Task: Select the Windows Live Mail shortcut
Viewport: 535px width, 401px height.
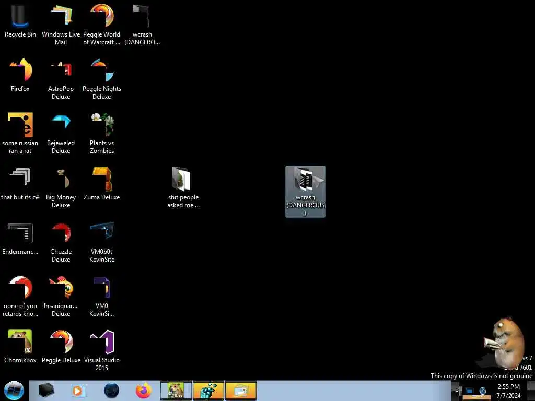Action: point(61,25)
